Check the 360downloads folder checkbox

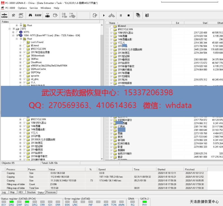pos(25,56)
